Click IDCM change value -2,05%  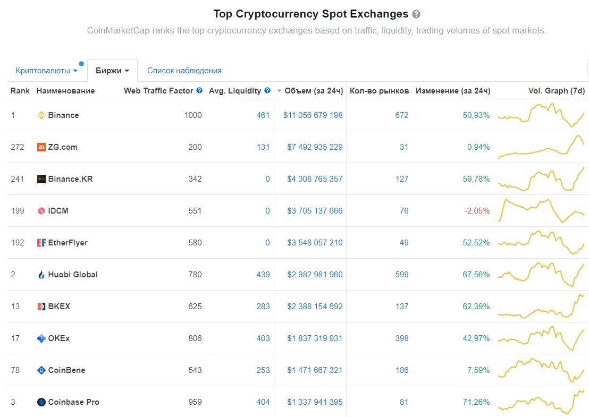click(477, 211)
